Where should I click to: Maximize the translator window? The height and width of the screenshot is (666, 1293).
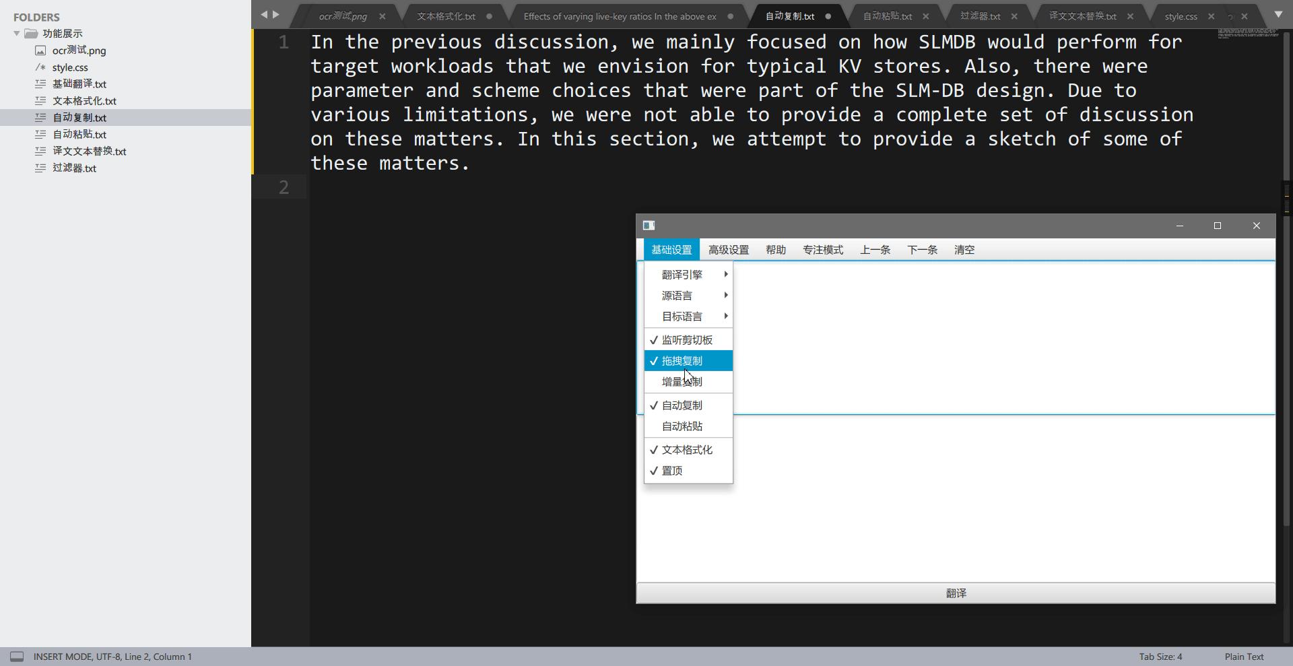click(x=1218, y=226)
